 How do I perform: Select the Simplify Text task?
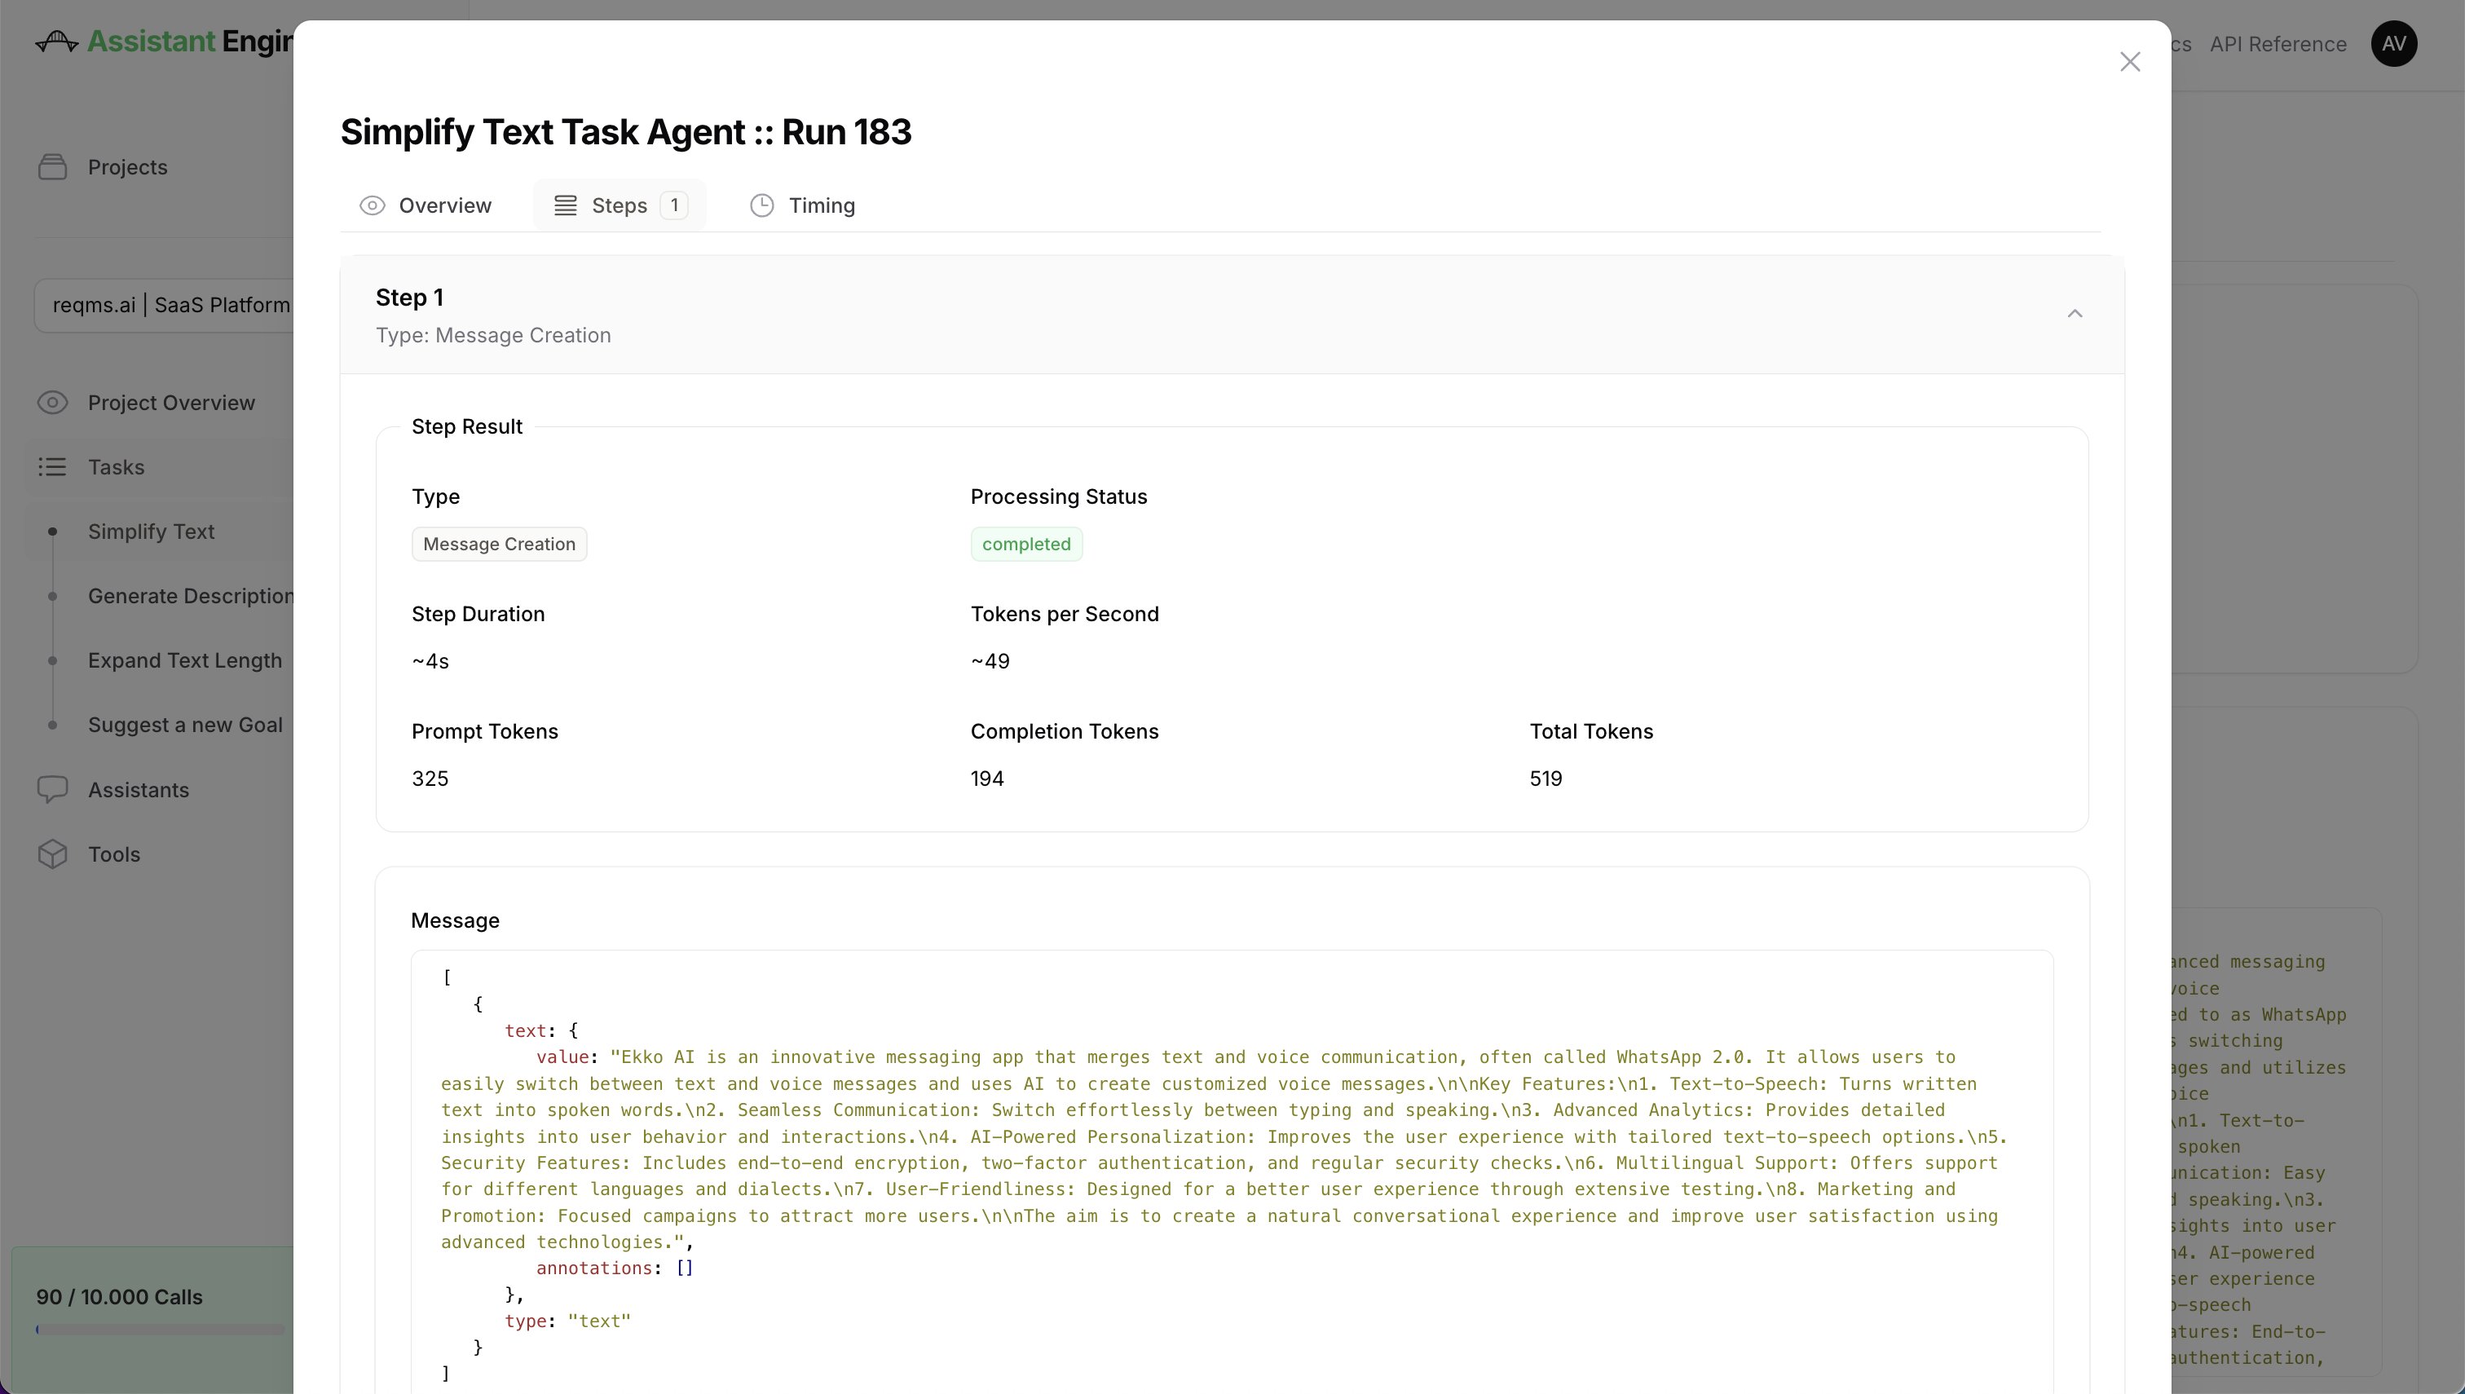152,532
